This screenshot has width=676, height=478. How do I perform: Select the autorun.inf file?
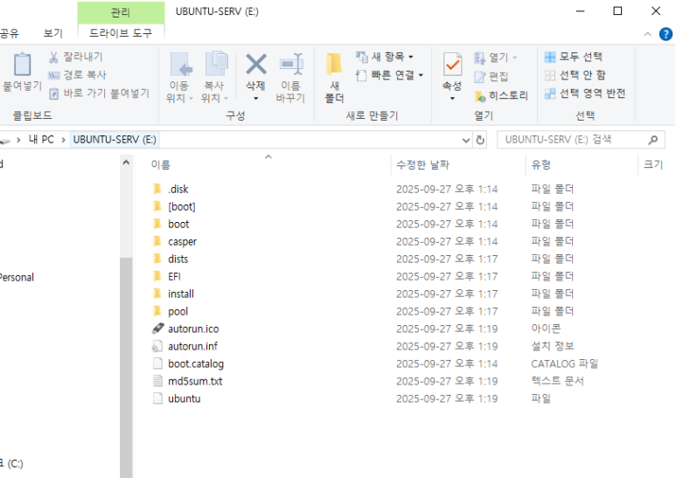coord(192,346)
